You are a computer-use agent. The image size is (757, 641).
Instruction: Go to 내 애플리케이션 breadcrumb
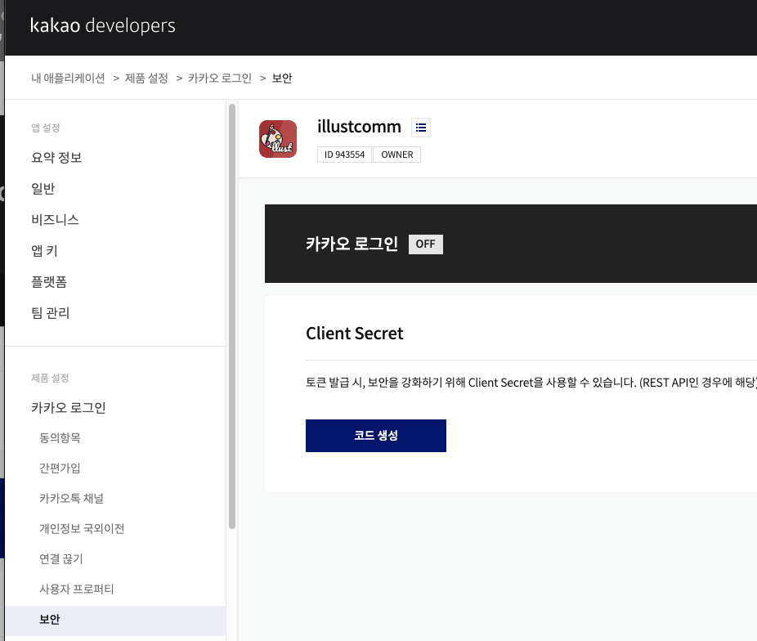click(x=68, y=78)
